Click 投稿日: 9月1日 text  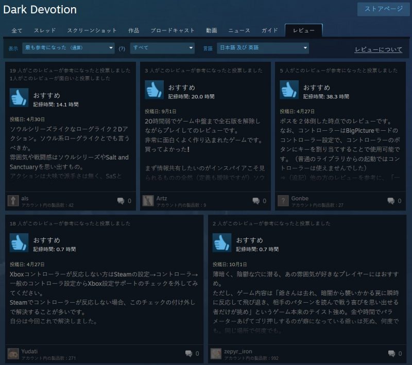(x=161, y=111)
